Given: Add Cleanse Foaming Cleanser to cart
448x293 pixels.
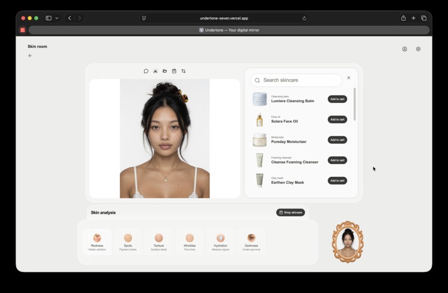Looking at the screenshot, I should point(337,160).
